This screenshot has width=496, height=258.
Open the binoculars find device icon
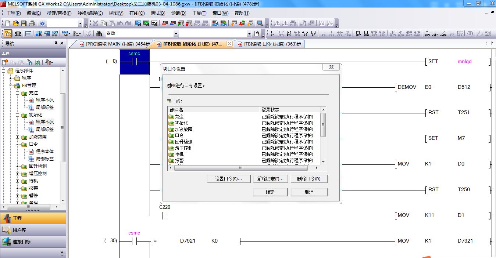[x=99, y=34]
